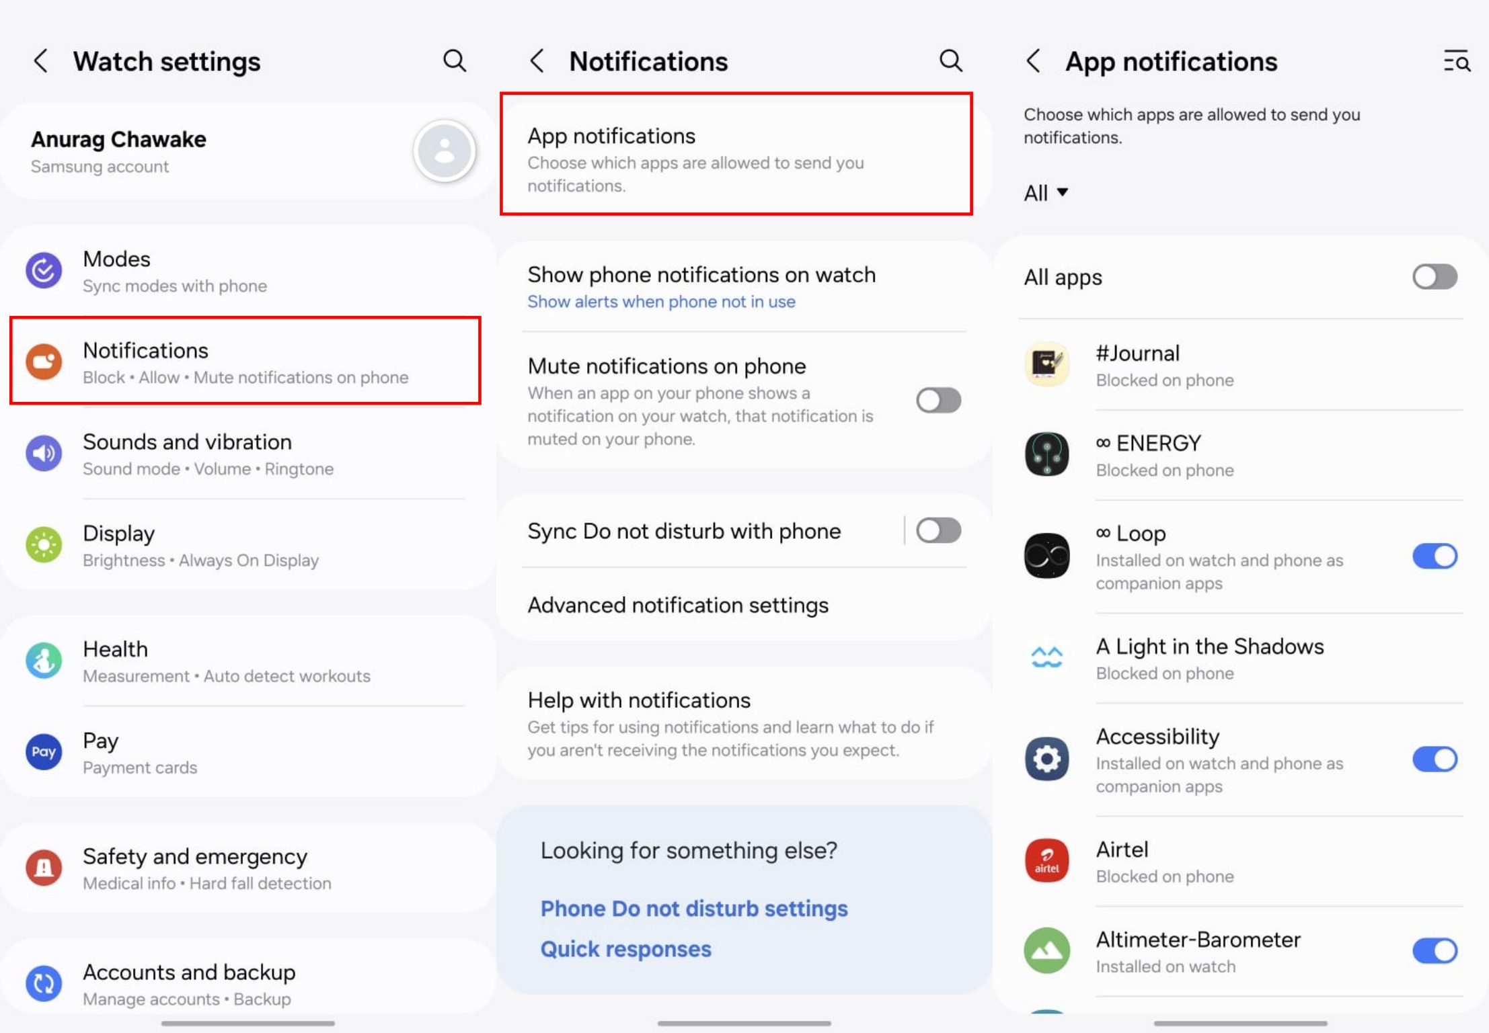Click the Pay payment cards icon
Screen dimensions: 1489x1033
click(43, 751)
